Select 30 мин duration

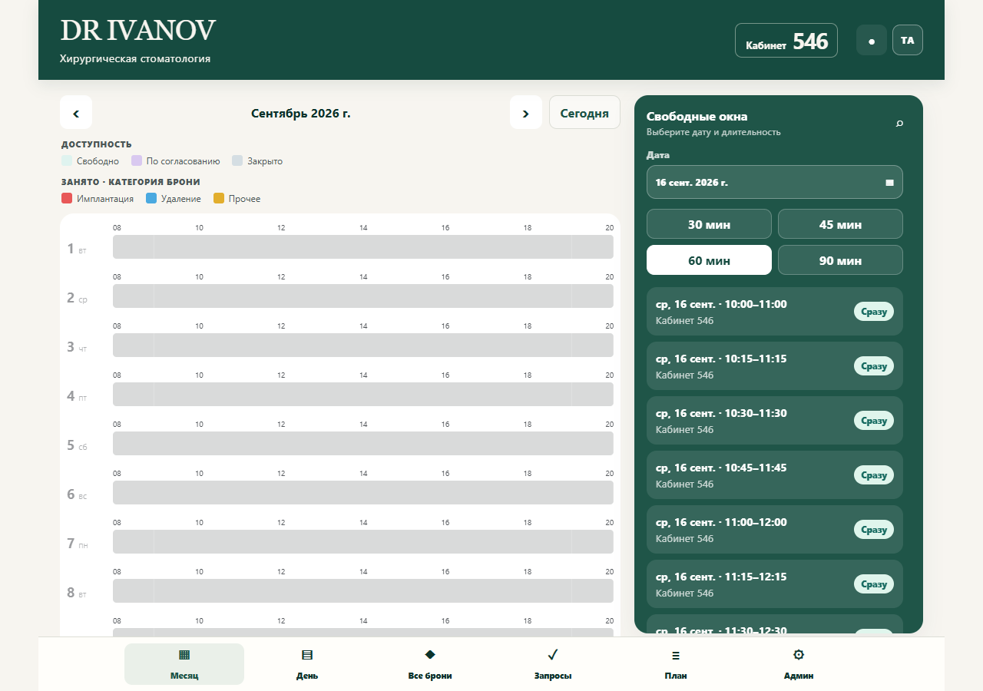[x=709, y=224]
